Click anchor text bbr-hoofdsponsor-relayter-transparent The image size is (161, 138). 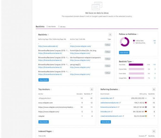click(85, 58)
